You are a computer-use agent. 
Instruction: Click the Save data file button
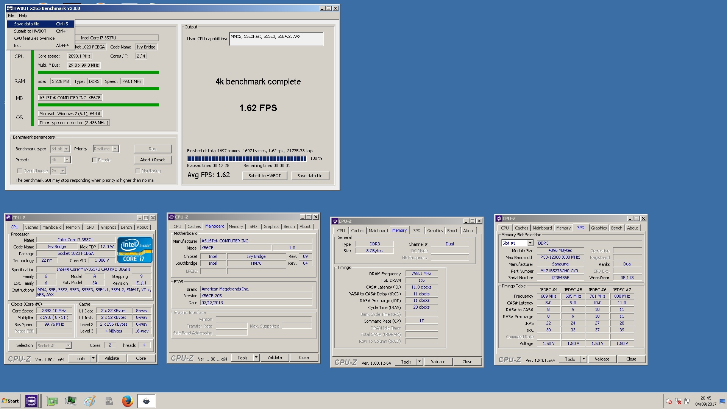click(x=310, y=176)
